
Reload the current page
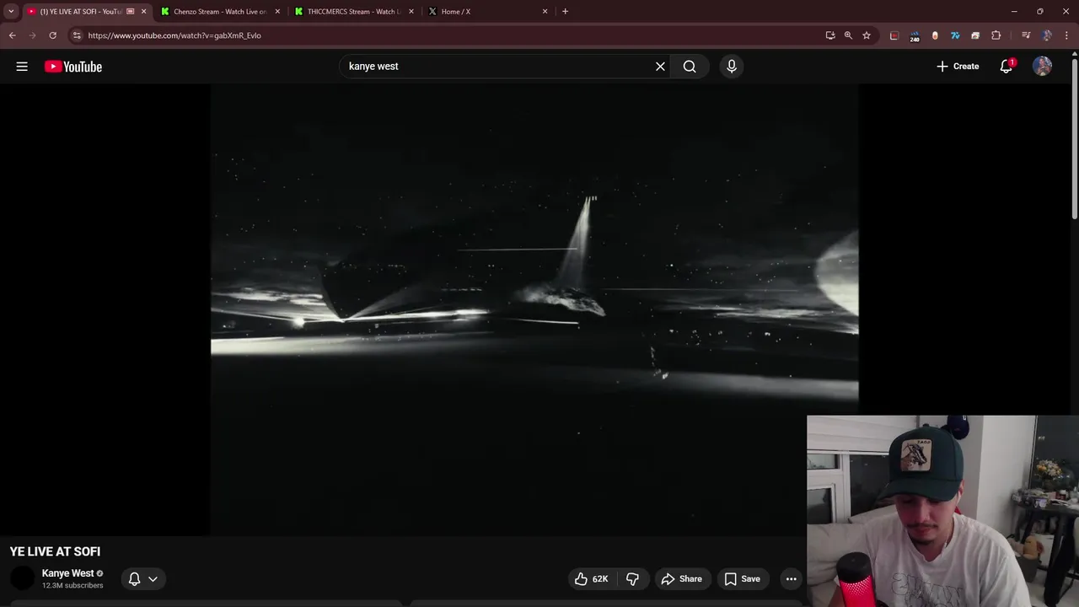[52, 35]
